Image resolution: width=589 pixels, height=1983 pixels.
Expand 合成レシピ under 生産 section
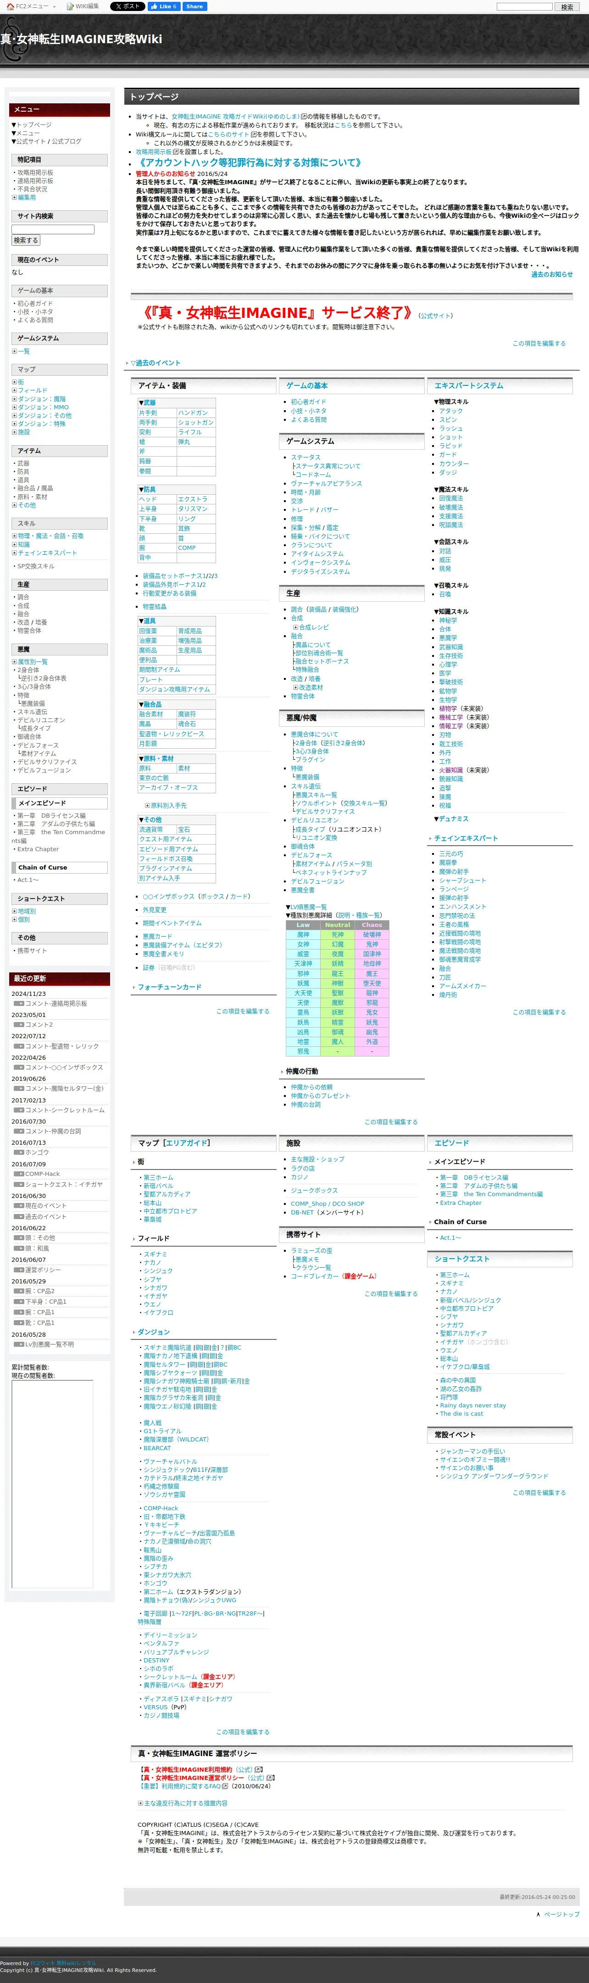click(x=295, y=627)
